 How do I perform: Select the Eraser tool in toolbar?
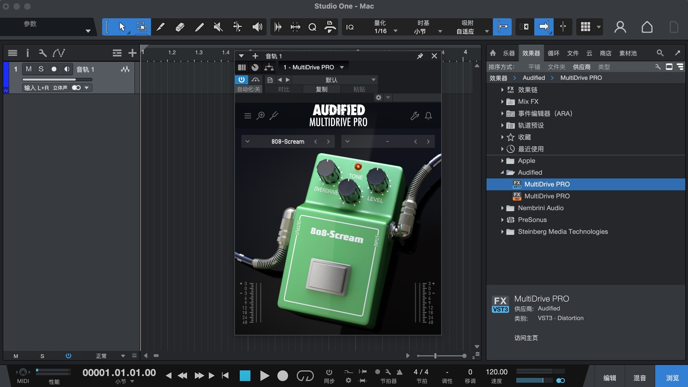pyautogui.click(x=180, y=27)
